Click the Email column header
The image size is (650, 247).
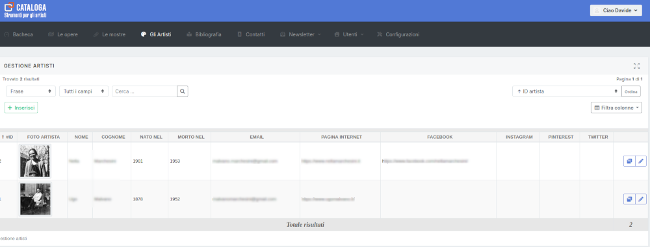(x=257, y=137)
